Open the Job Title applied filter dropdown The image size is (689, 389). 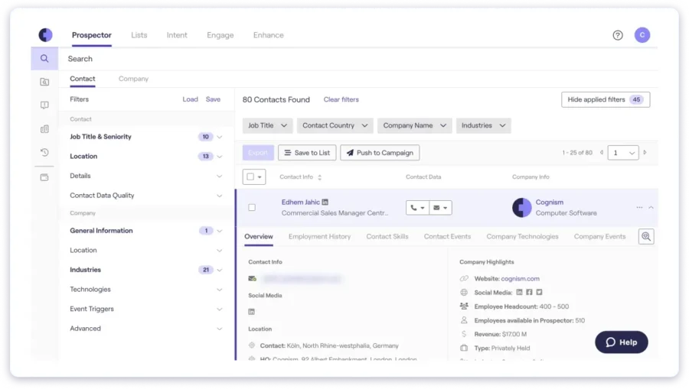tap(268, 125)
